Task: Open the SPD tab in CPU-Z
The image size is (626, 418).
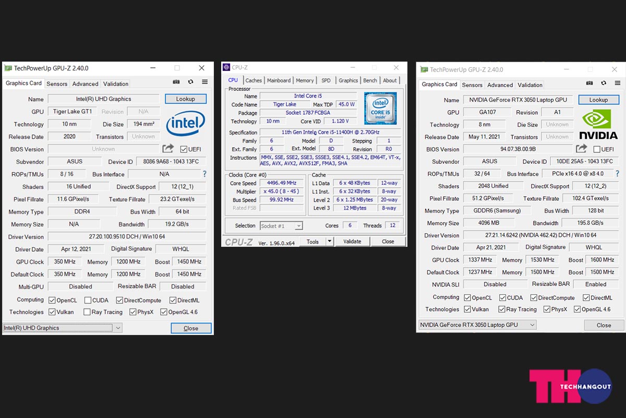Action: click(x=326, y=80)
